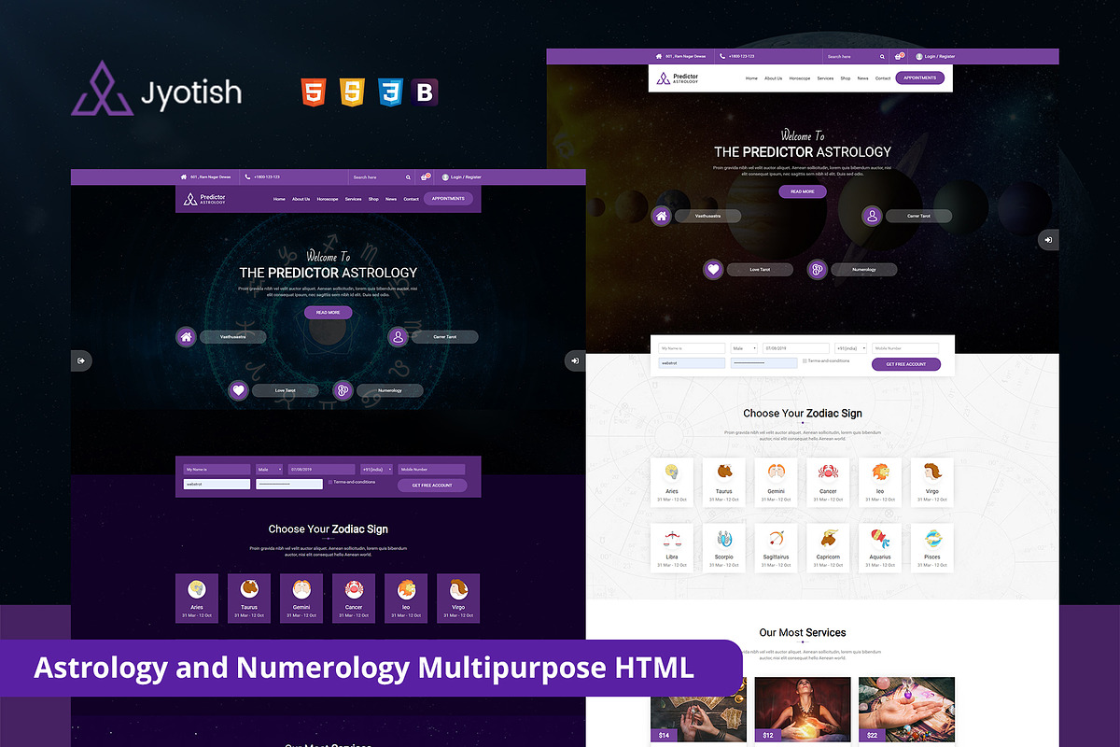Click the right-edge login arrow on light mockup
Image resolution: width=1120 pixels, height=747 pixels.
pos(1048,239)
